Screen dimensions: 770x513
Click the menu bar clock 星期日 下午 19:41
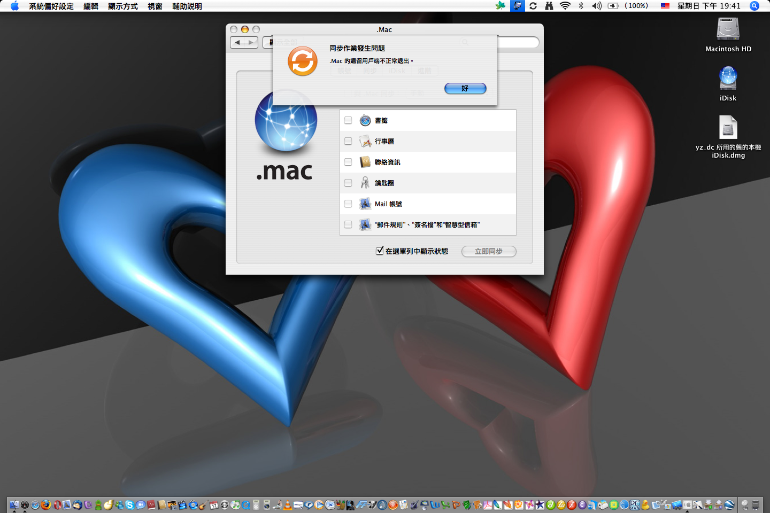[709, 6]
